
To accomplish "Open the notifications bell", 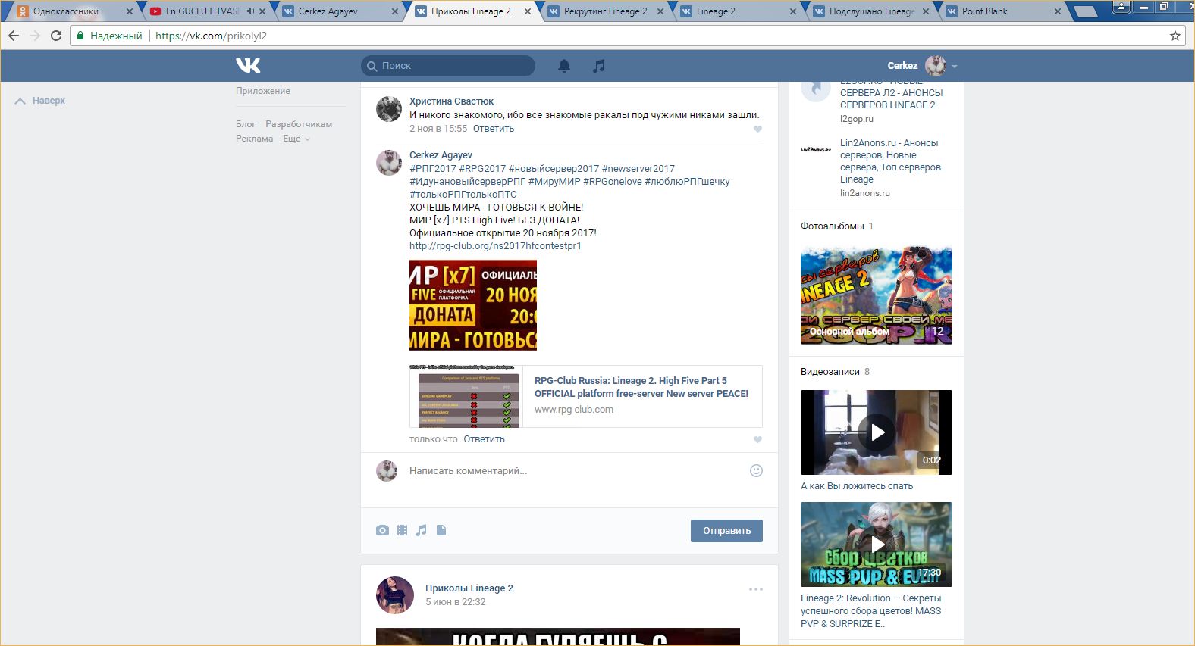I will (564, 66).
